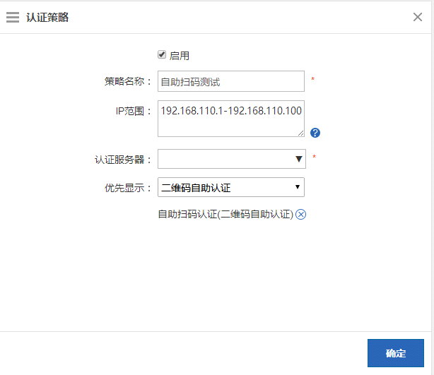Click the hamburger icon beside 认证策略 title
The image size is (434, 375).
click(x=13, y=18)
